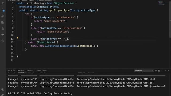Viewport: 171px width, 96px height.
Task: Switch to the PROBLEMS tab
Action: click(x=12, y=71)
